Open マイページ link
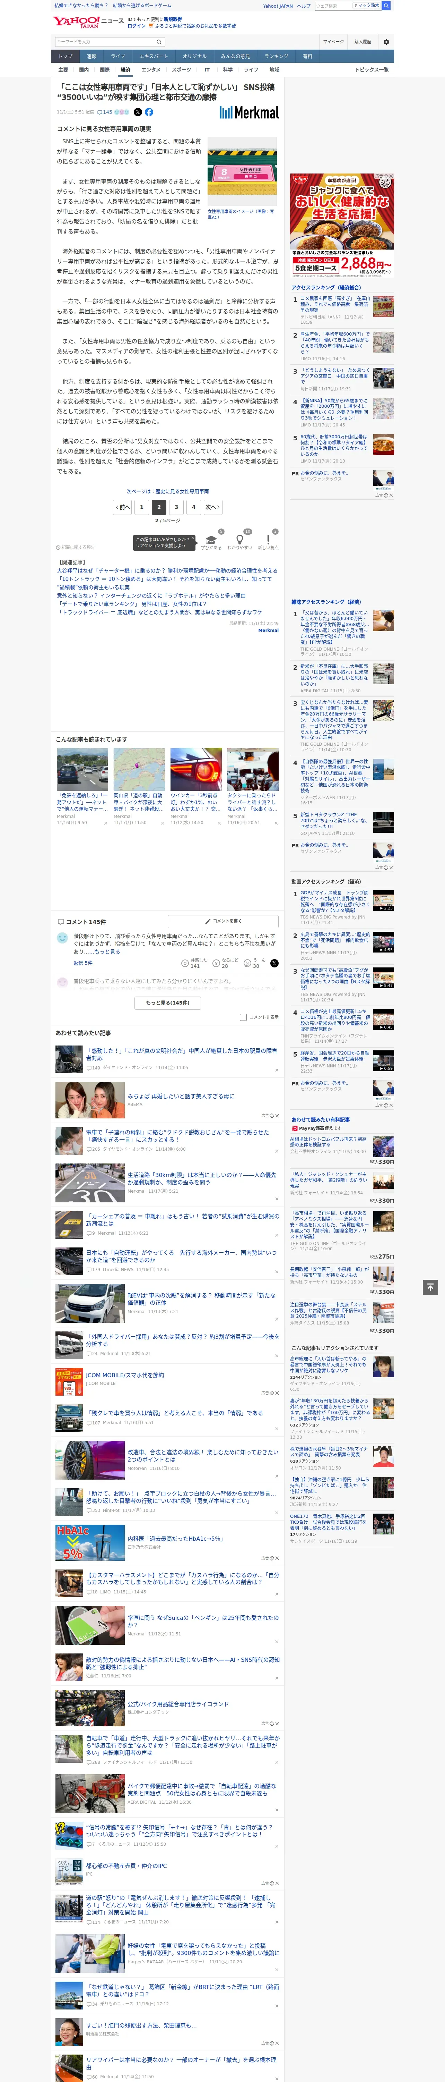The width and height of the screenshot is (445, 2082). [333, 42]
